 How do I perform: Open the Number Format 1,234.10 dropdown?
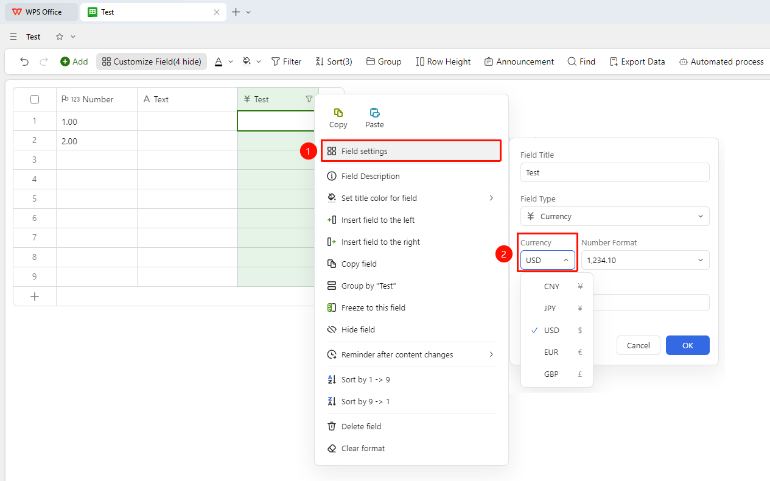tap(645, 260)
